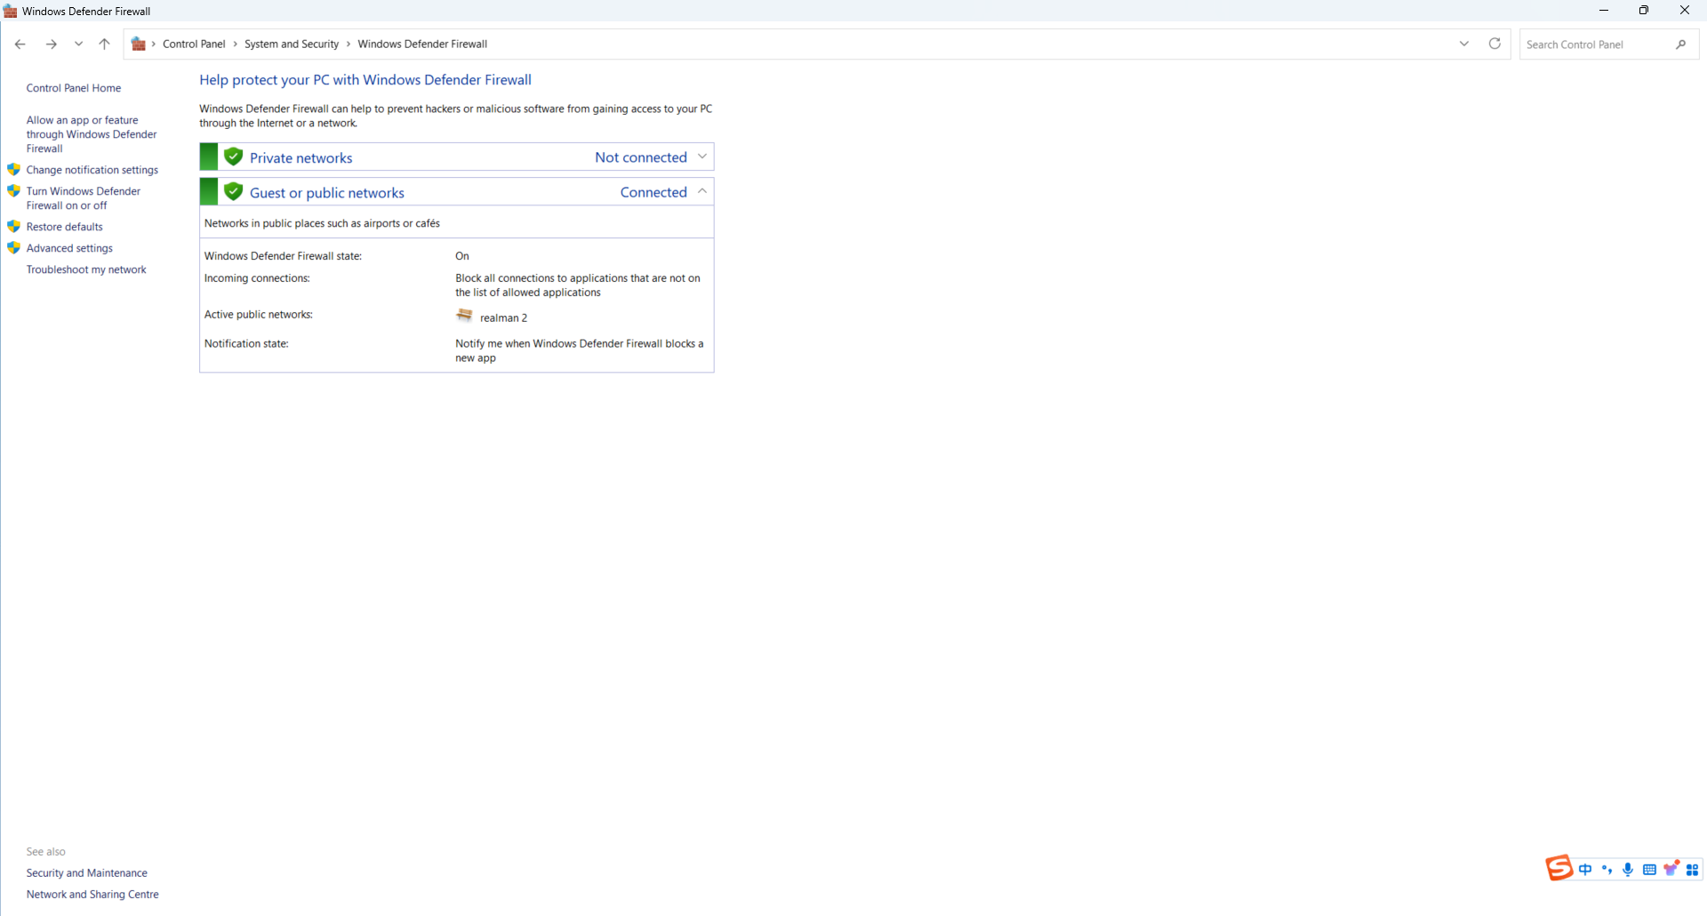Click the Sogou microphone voice input icon

1627,870
